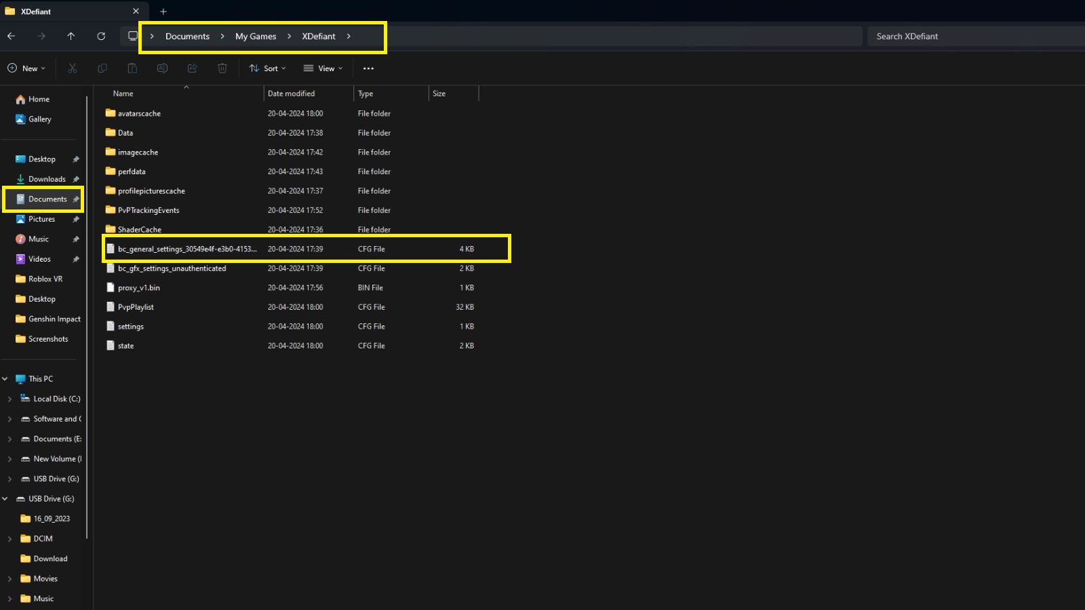Refresh the current folder view

(x=101, y=37)
